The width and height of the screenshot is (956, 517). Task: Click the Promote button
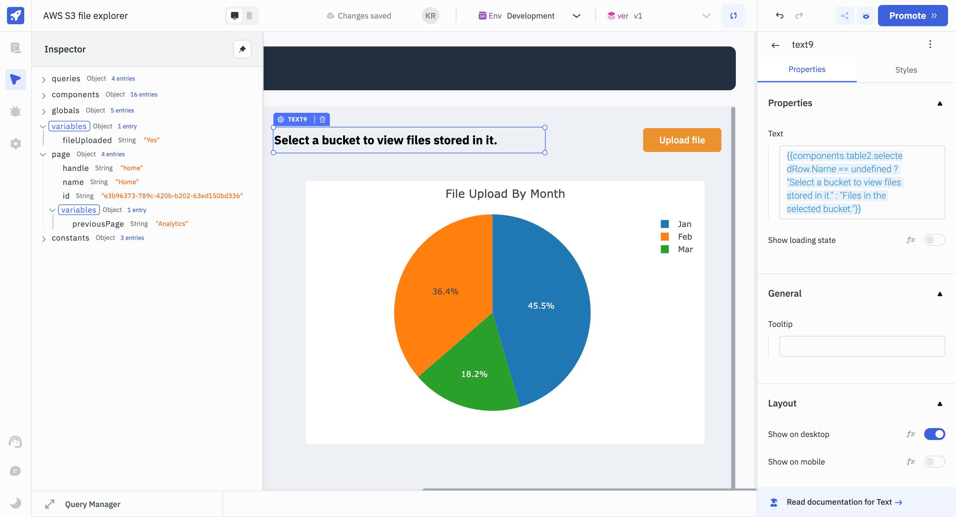(913, 16)
